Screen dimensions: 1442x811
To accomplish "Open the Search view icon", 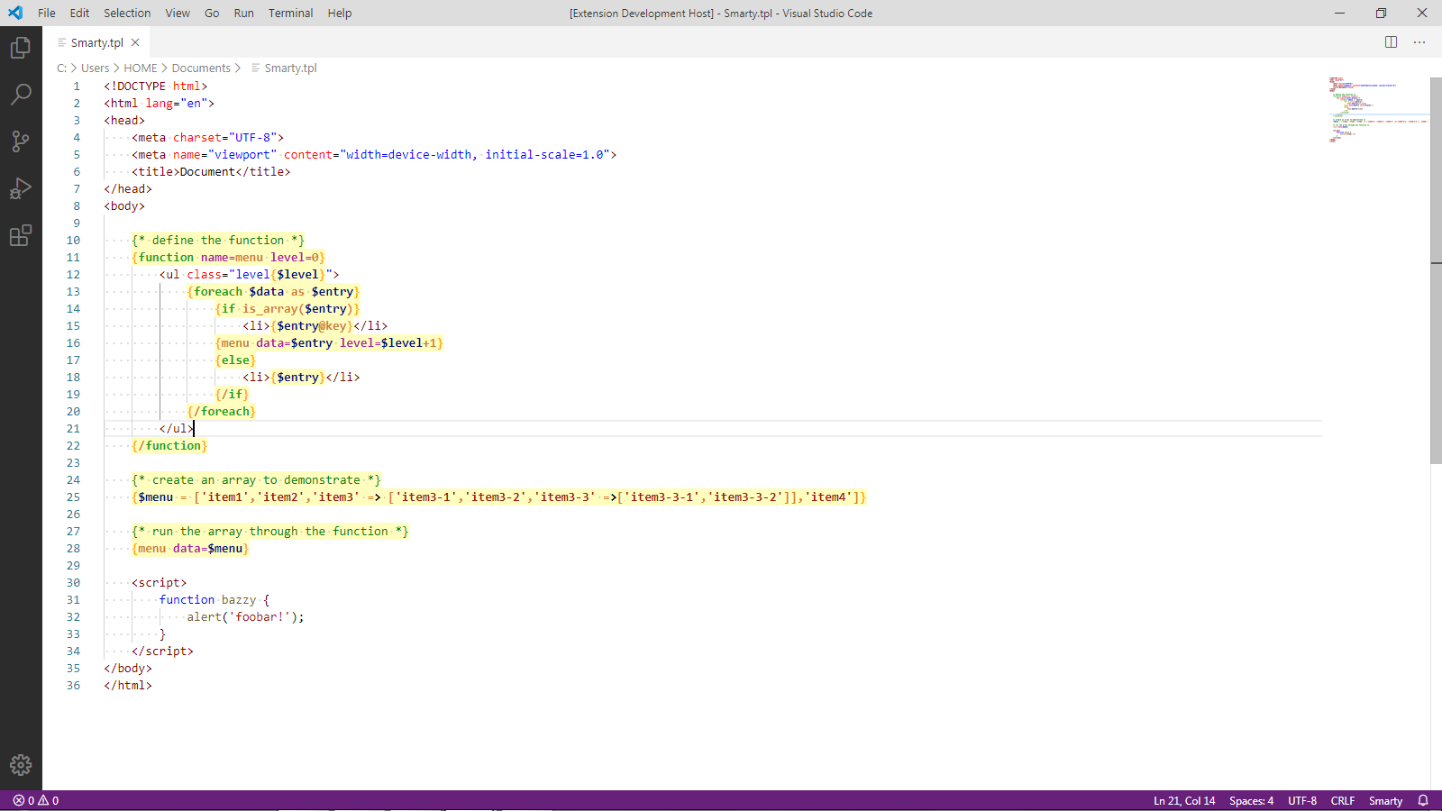I will click(x=21, y=94).
